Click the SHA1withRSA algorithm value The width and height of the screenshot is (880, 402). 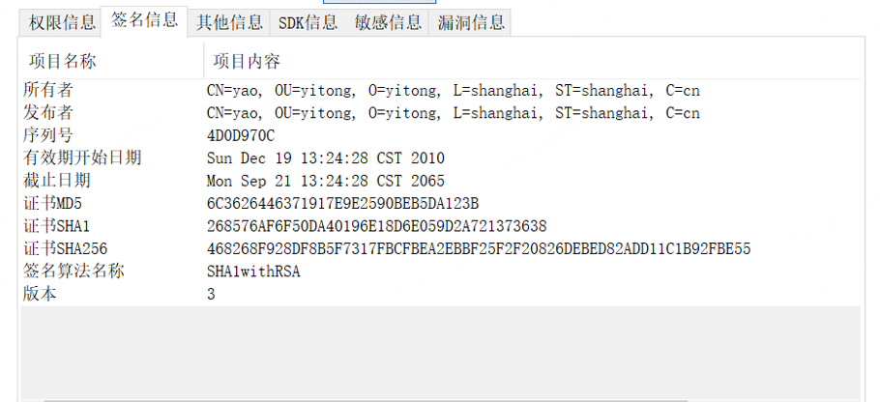253,272
